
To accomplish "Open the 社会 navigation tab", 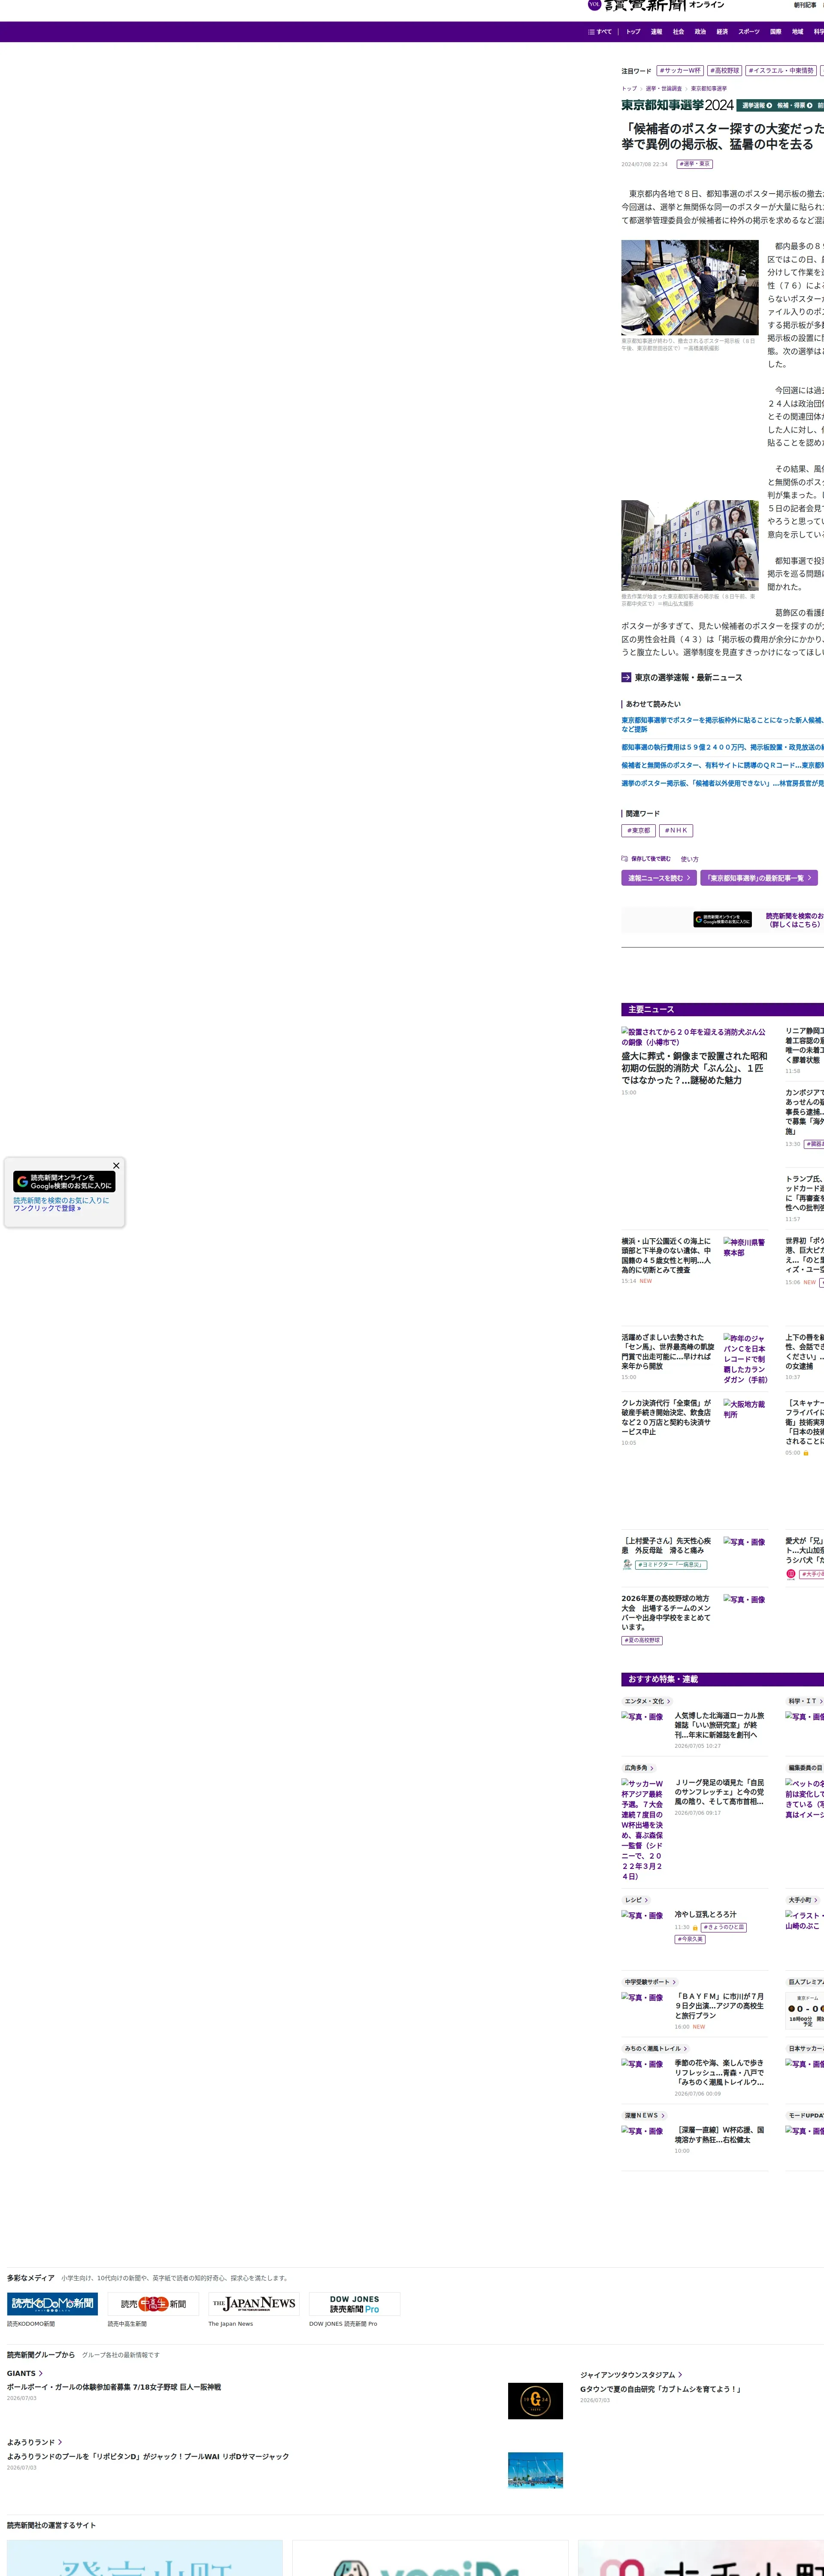I will coord(678,32).
